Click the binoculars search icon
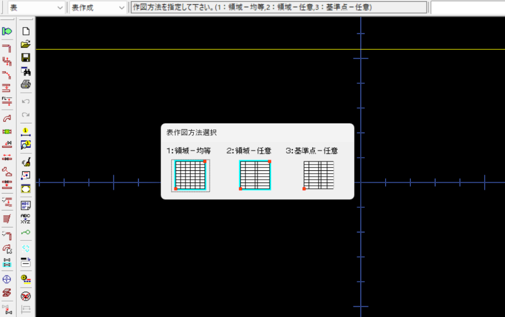The height and width of the screenshot is (317, 505). point(26,71)
